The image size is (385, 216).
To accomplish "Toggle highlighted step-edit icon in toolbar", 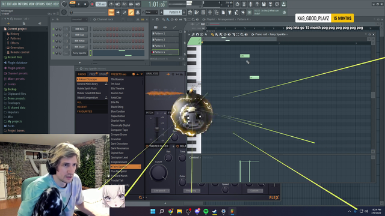I will tap(111, 12).
